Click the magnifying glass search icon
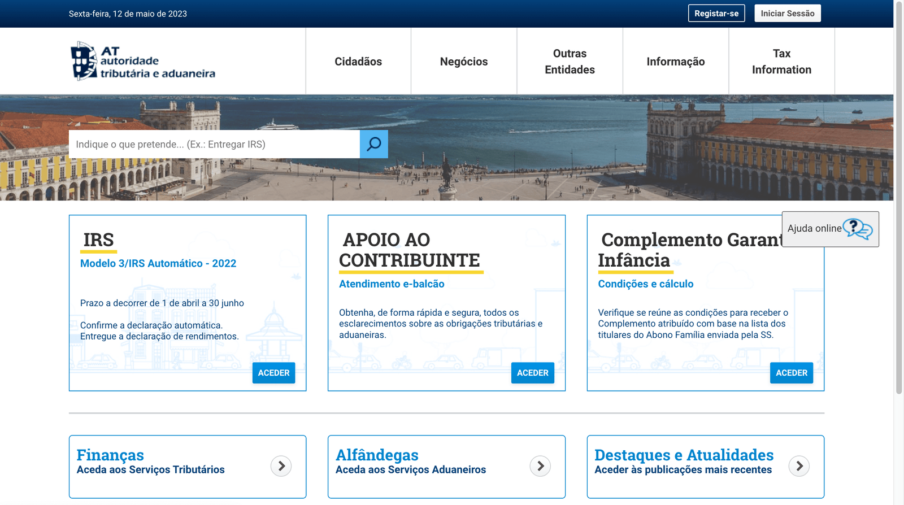 click(x=373, y=144)
